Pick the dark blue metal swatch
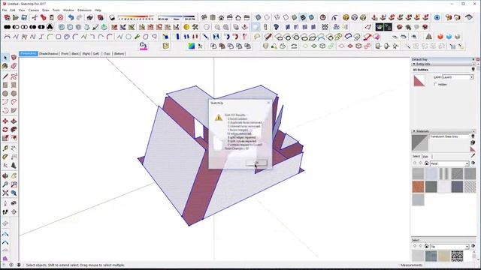481x270 pixels. coord(457,187)
